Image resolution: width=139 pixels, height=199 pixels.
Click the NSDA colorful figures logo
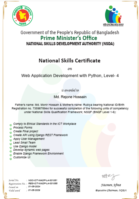[113, 16]
